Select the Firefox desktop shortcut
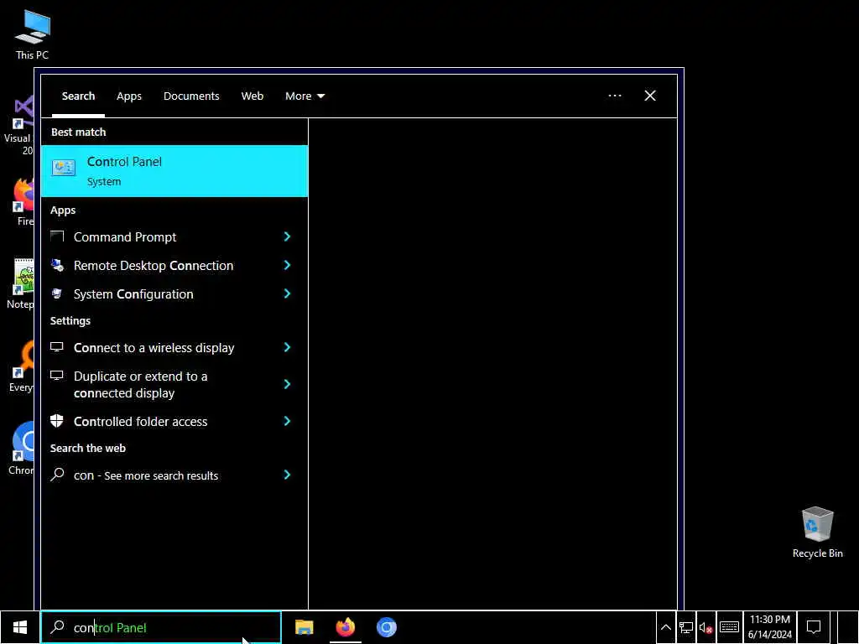Screen dimensions: 859x644 click(x=22, y=201)
